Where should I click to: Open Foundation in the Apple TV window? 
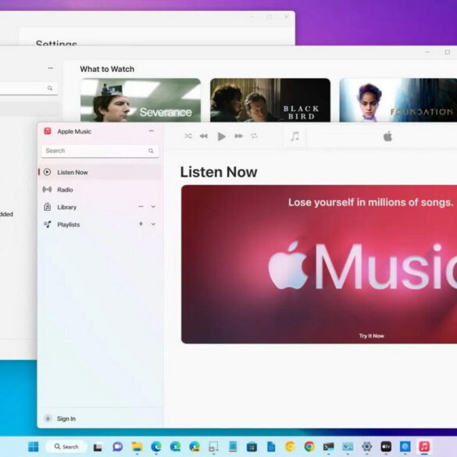coord(398,100)
